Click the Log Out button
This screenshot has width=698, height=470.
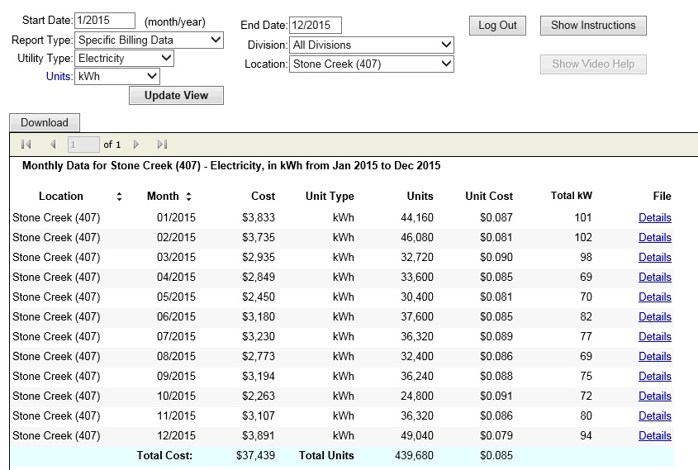pos(497,26)
